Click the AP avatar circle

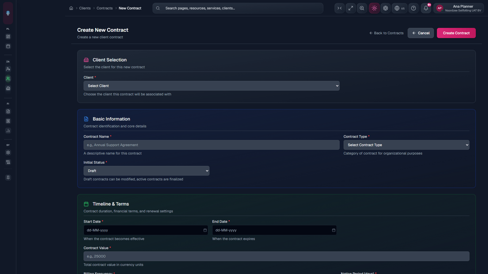[440, 8]
